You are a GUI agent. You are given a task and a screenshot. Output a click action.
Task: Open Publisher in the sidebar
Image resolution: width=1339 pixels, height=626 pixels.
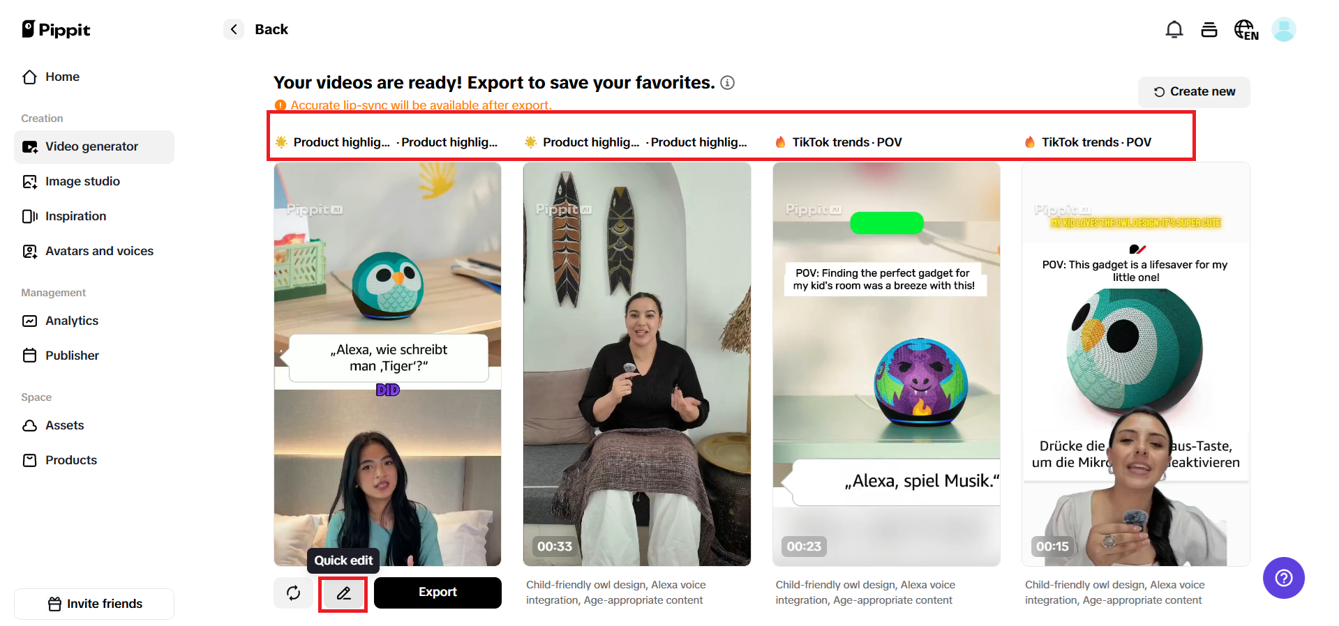tap(94, 356)
